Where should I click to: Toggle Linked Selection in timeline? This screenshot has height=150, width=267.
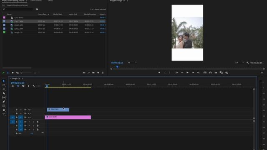click(x=23, y=86)
